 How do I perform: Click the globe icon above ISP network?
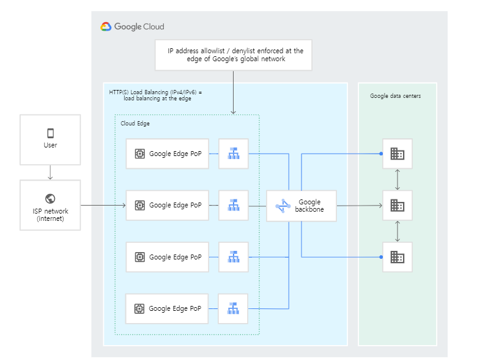click(50, 198)
